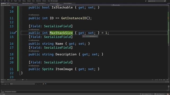170x95 pixels.
Task: Click the IsStackable property name
Action: tap(62, 7)
